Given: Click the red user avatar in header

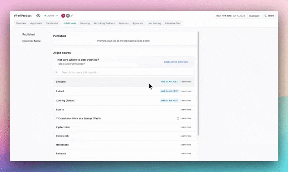Looking at the screenshot, I should [x=63, y=16].
